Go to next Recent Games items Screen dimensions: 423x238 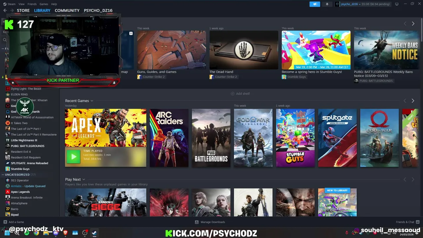click(x=413, y=101)
